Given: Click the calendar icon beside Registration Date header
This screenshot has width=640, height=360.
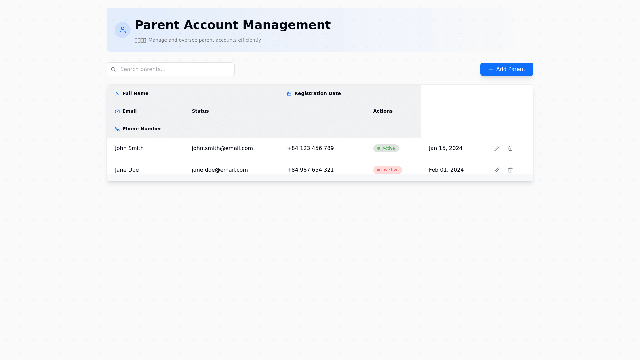Looking at the screenshot, I should 289,94.
